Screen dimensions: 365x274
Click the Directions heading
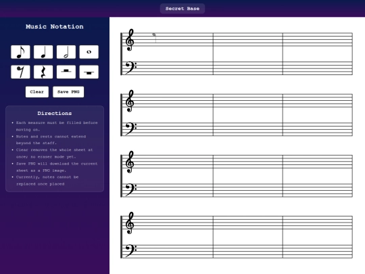(55, 114)
